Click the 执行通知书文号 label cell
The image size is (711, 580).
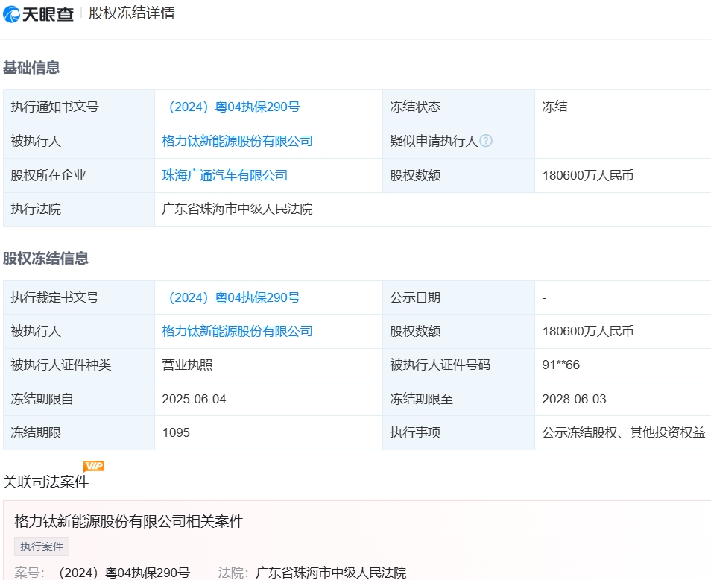pyautogui.click(x=79, y=107)
